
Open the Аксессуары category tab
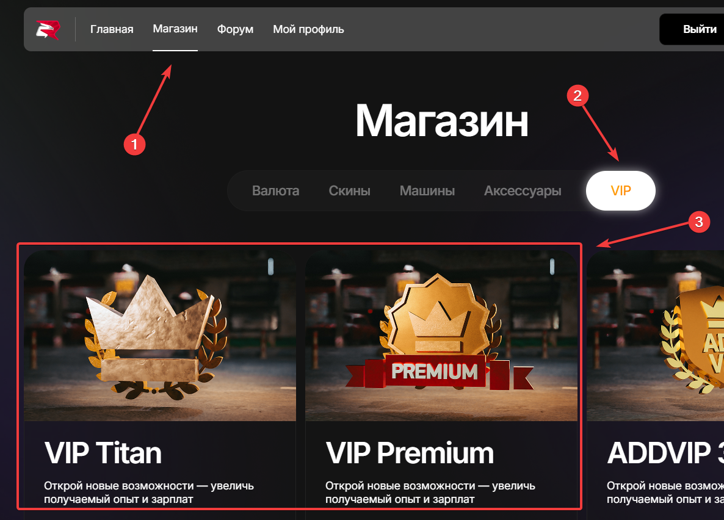[x=523, y=191]
